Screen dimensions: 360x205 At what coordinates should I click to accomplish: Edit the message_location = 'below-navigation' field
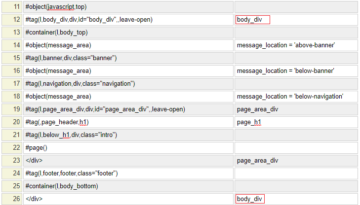tap(295, 97)
